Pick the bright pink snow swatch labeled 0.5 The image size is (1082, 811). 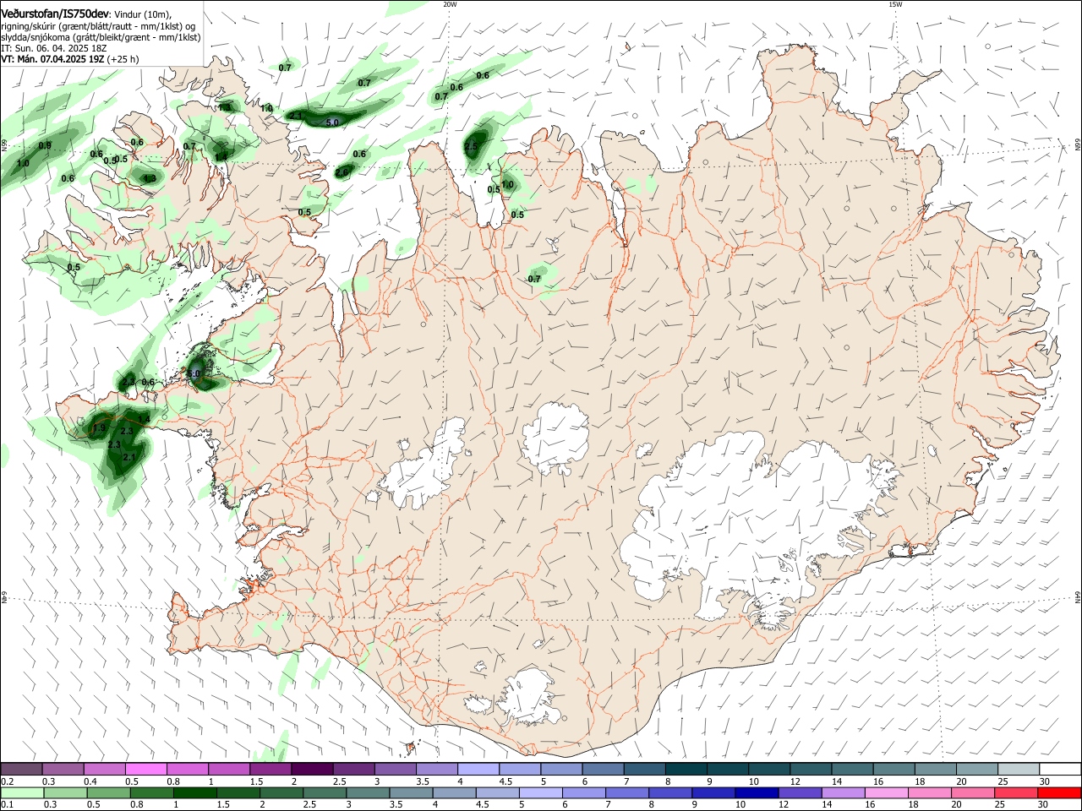pyautogui.click(x=146, y=769)
